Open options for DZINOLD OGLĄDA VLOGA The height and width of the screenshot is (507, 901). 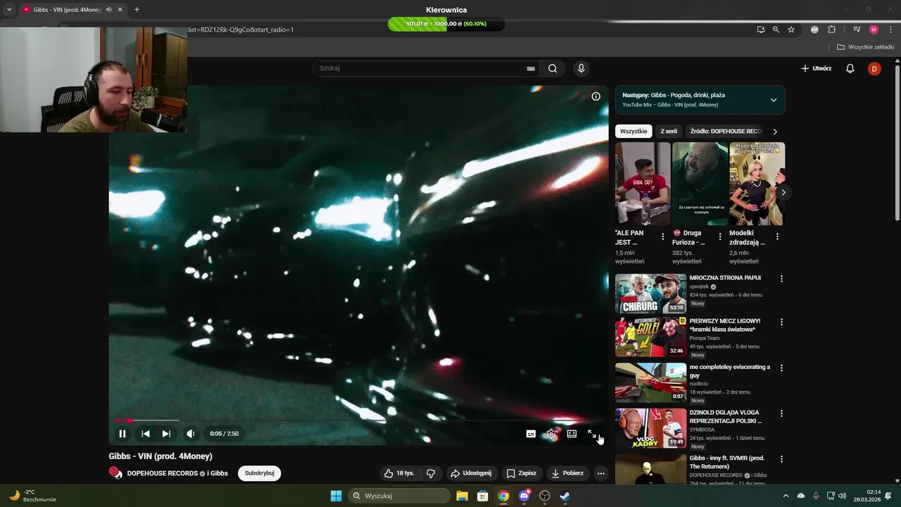781,413
